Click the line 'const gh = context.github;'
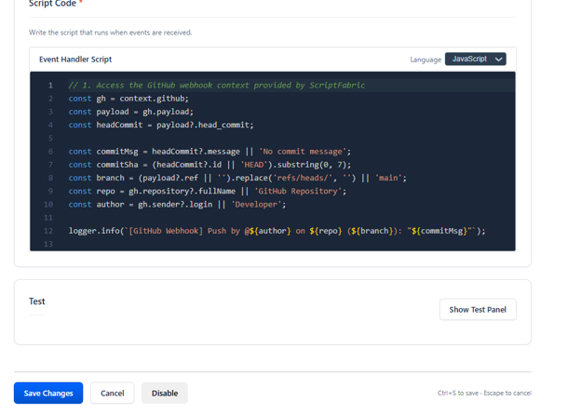This screenshot has height=414, width=581. [128, 99]
